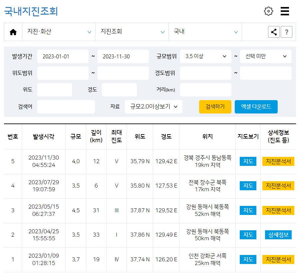The image size is (301, 277).
Task: Click the home icon
Action: (13, 32)
